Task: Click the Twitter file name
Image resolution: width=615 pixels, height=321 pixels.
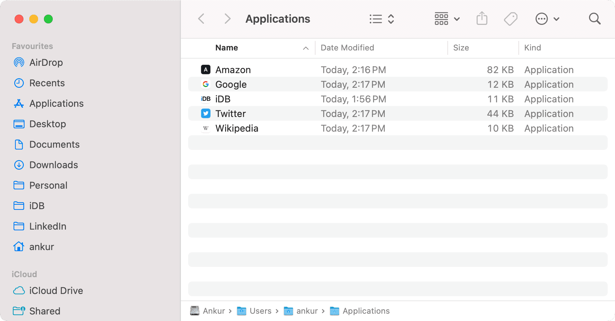Action: (x=231, y=114)
